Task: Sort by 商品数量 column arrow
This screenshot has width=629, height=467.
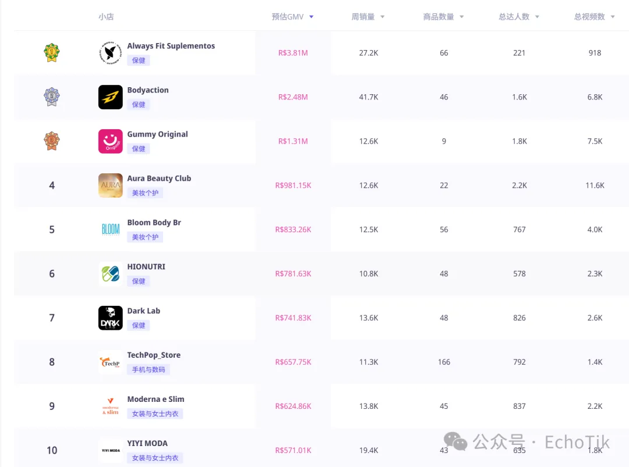Action: click(462, 17)
